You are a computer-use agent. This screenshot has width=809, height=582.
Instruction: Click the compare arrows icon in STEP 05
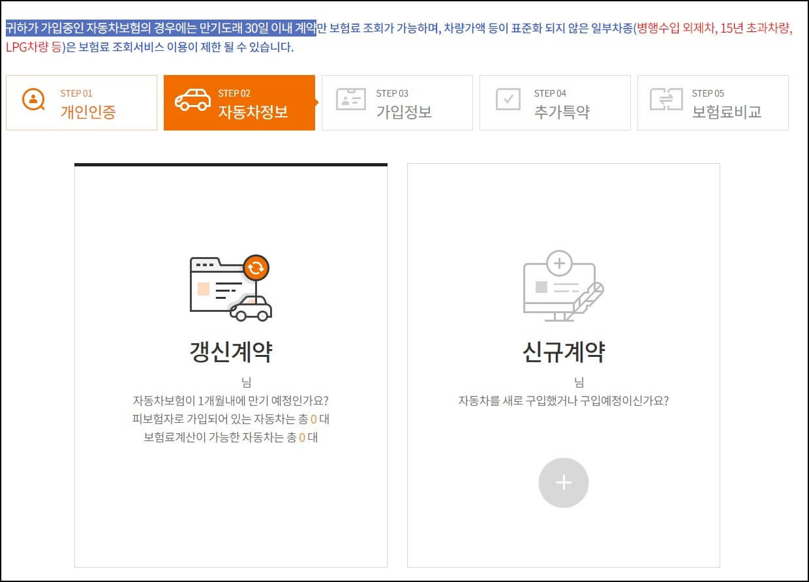(666, 99)
